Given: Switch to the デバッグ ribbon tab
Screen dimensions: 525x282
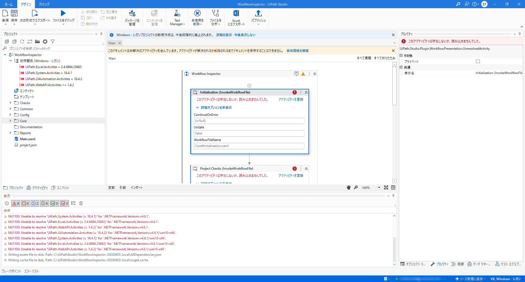Looking at the screenshot, I should pos(44,4).
